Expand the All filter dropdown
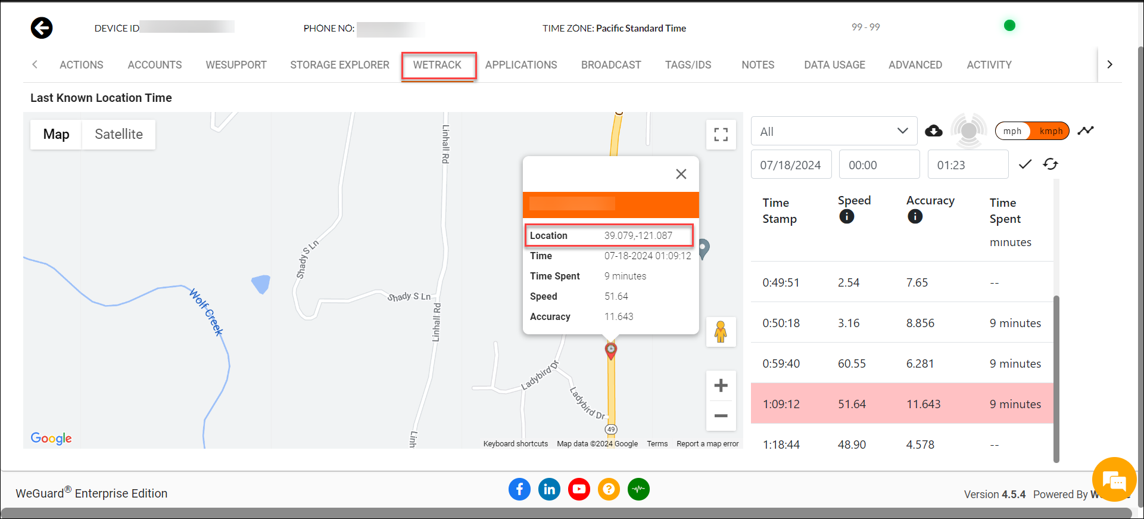The image size is (1144, 519). pyautogui.click(x=834, y=131)
